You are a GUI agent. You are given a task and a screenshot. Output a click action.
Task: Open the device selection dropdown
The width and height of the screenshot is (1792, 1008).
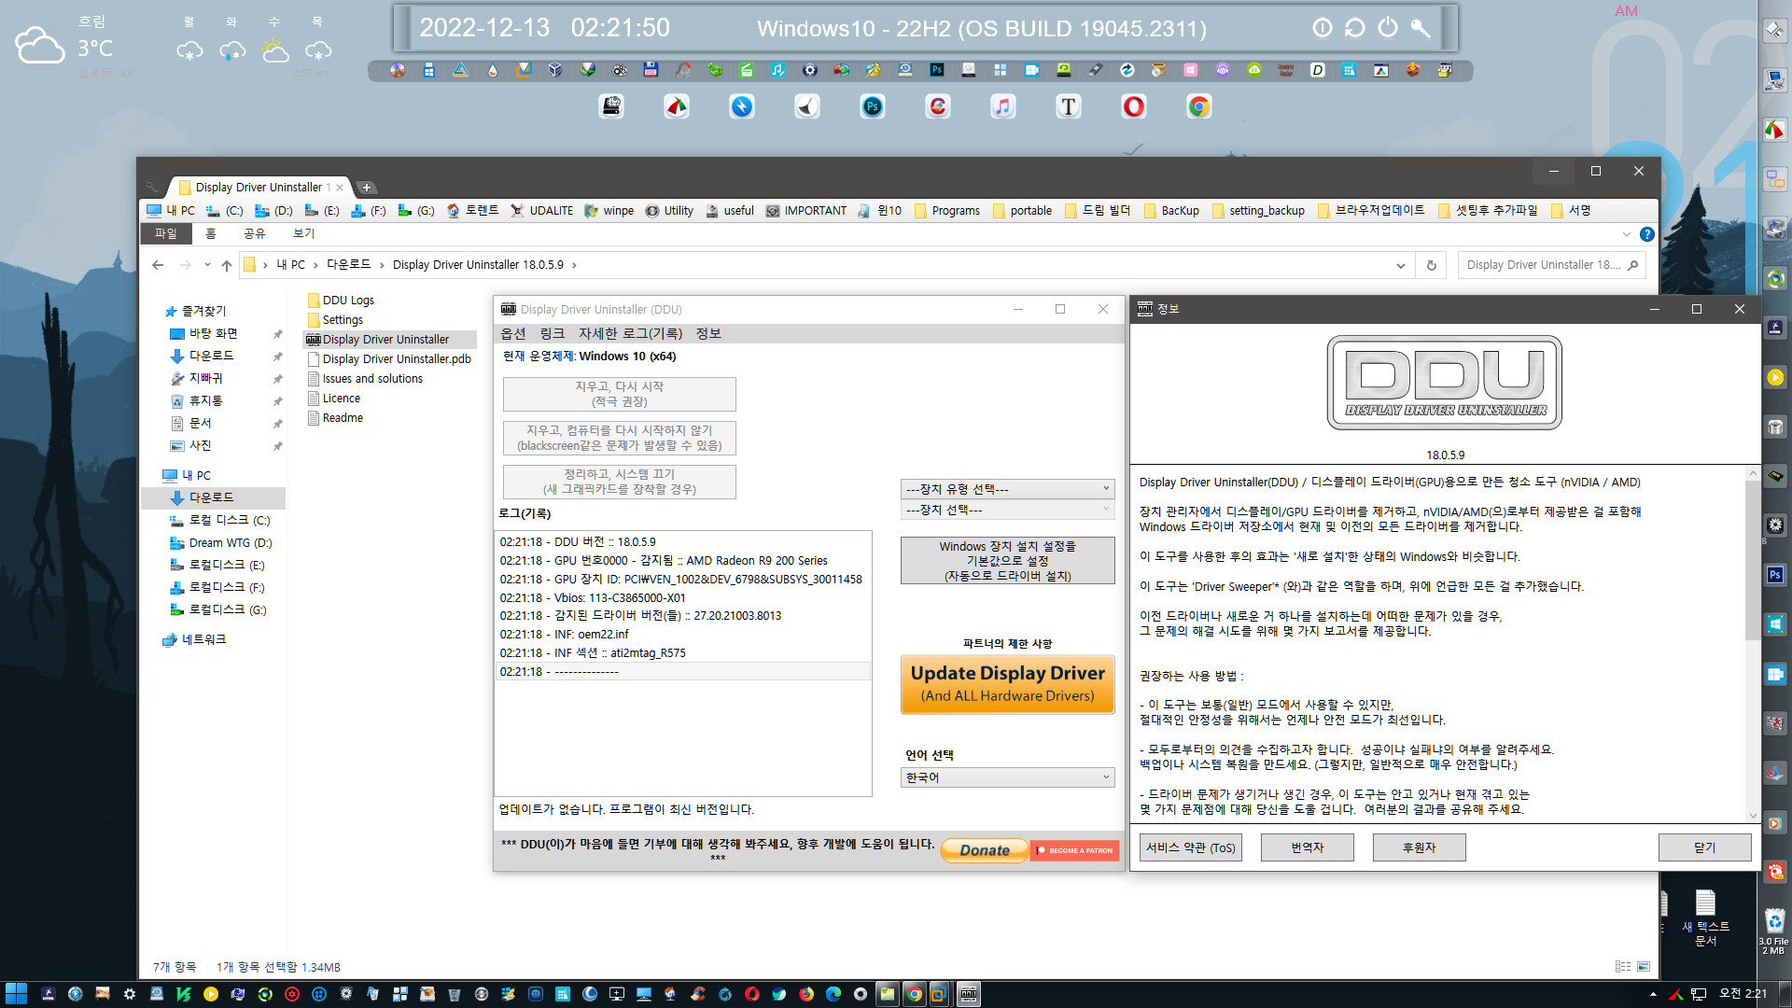click(x=1007, y=510)
